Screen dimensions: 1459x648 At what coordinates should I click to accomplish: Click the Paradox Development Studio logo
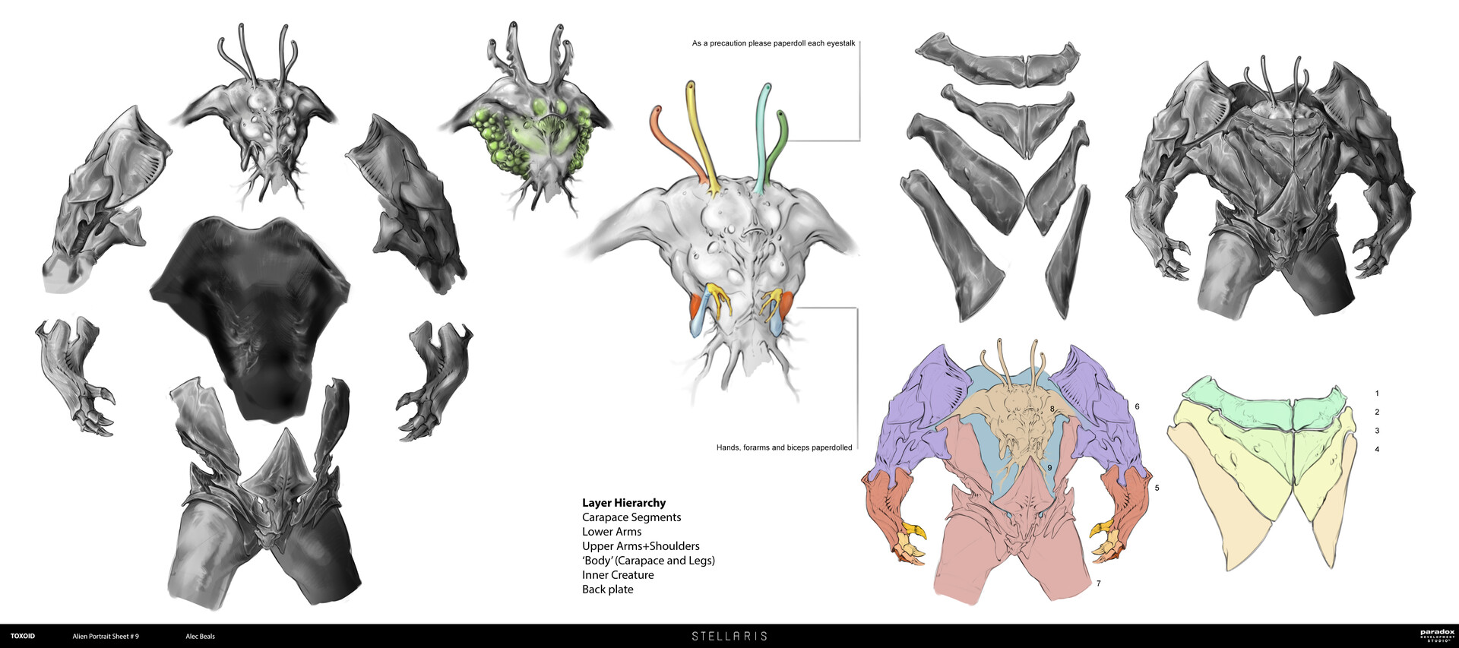1437,635
